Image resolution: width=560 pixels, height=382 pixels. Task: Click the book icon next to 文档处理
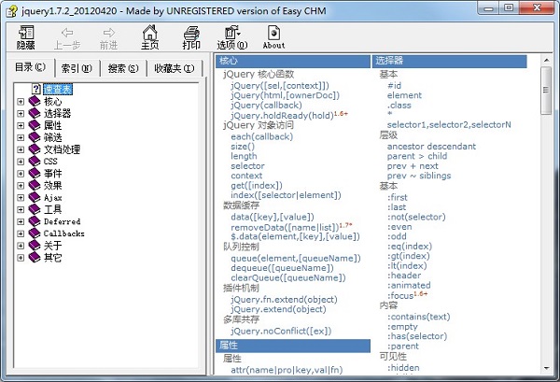[x=35, y=149]
